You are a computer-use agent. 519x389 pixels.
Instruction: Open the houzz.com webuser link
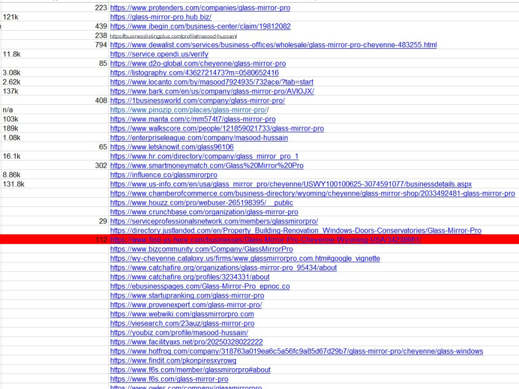coord(201,202)
